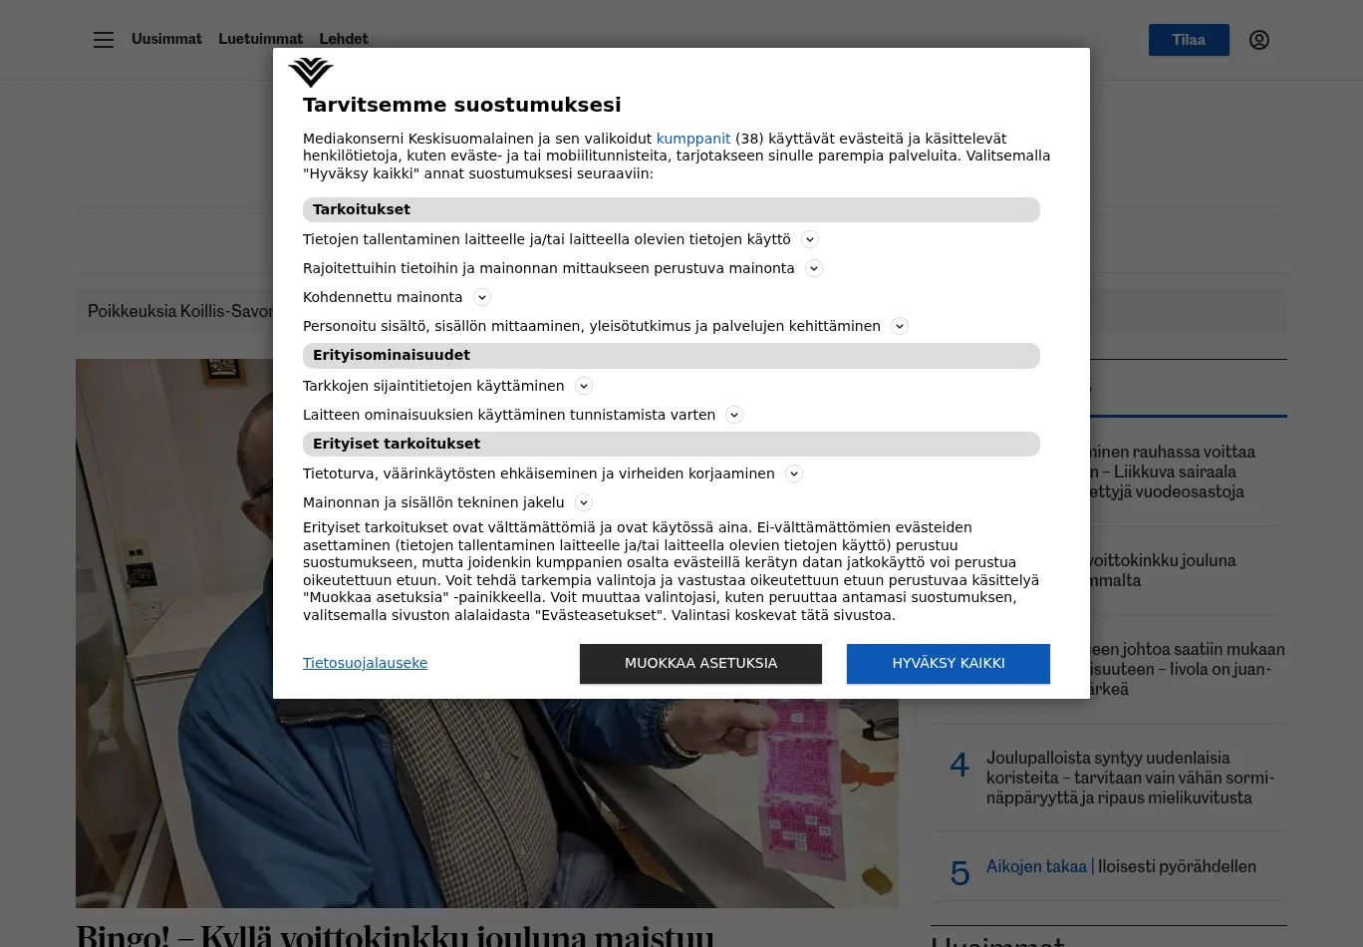Screen dimensions: 1363x947
Task: Expand 'Rajoitettuihin tietoihin' purpose chevron
Action: pos(814,268)
